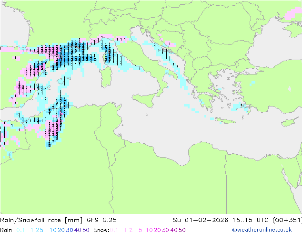Click the Rain legend value 20

tap(61, 230)
